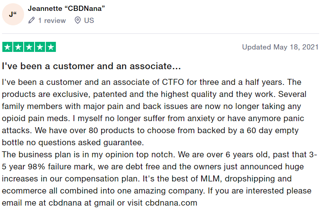Image resolution: width=322 pixels, height=208 pixels.
Task: Click the "60 day empty" guarantee phrase
Action: click(273, 130)
